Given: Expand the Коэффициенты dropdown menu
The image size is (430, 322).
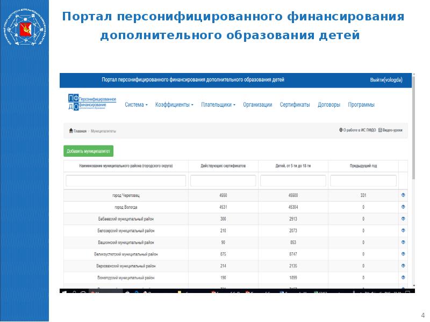Looking at the screenshot, I should pos(174,105).
